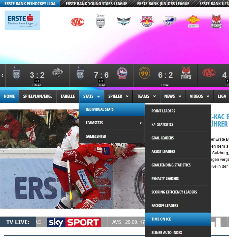
Task: Click the VSV team logo in header
Action: tap(170, 22)
